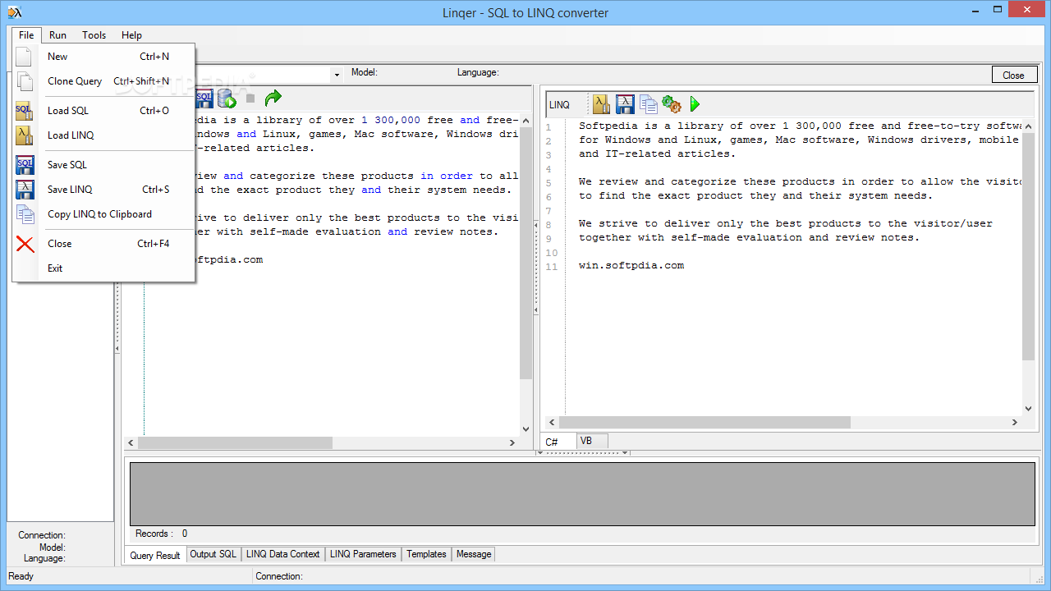Switch to the VB language tab

tap(592, 441)
